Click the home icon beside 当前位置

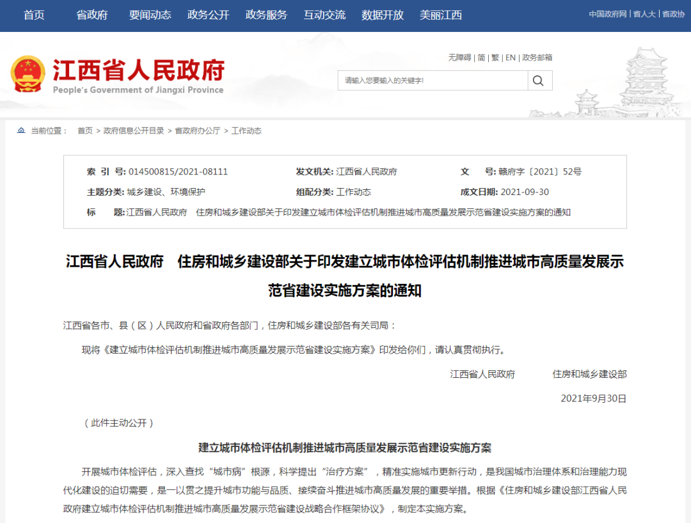(x=20, y=131)
